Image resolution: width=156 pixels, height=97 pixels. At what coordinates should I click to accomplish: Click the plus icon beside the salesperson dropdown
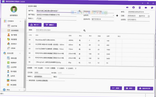pyautogui.click(x=117, y=16)
